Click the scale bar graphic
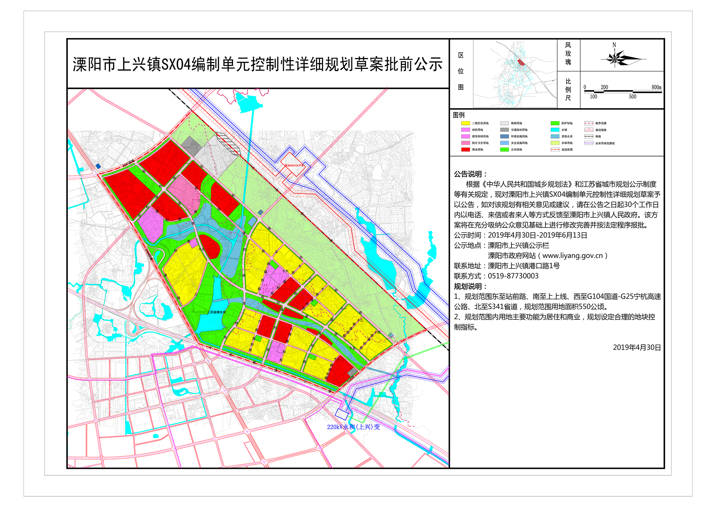 pos(622,91)
